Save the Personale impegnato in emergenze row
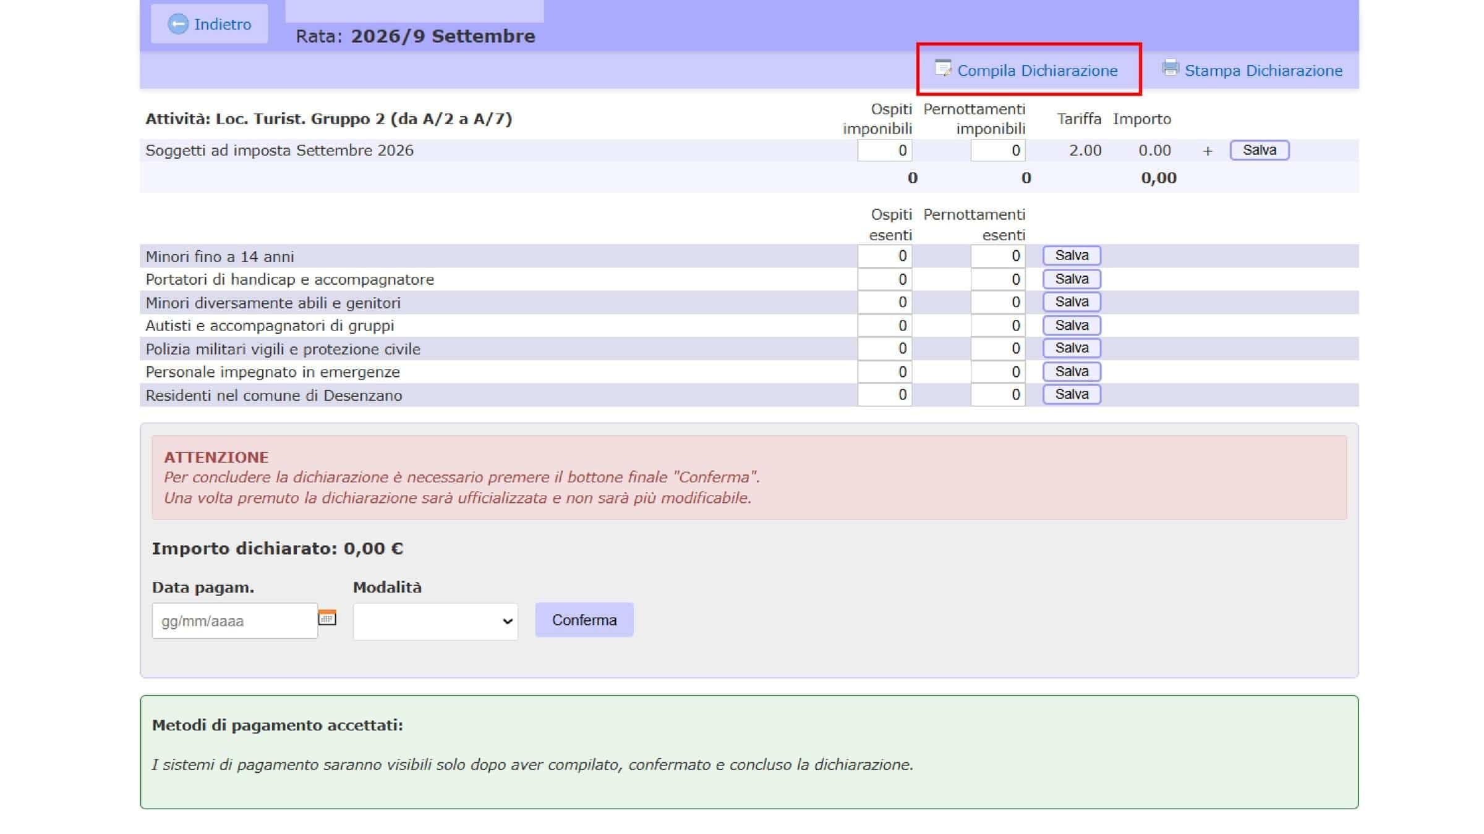The width and height of the screenshot is (1484, 834). (1072, 371)
